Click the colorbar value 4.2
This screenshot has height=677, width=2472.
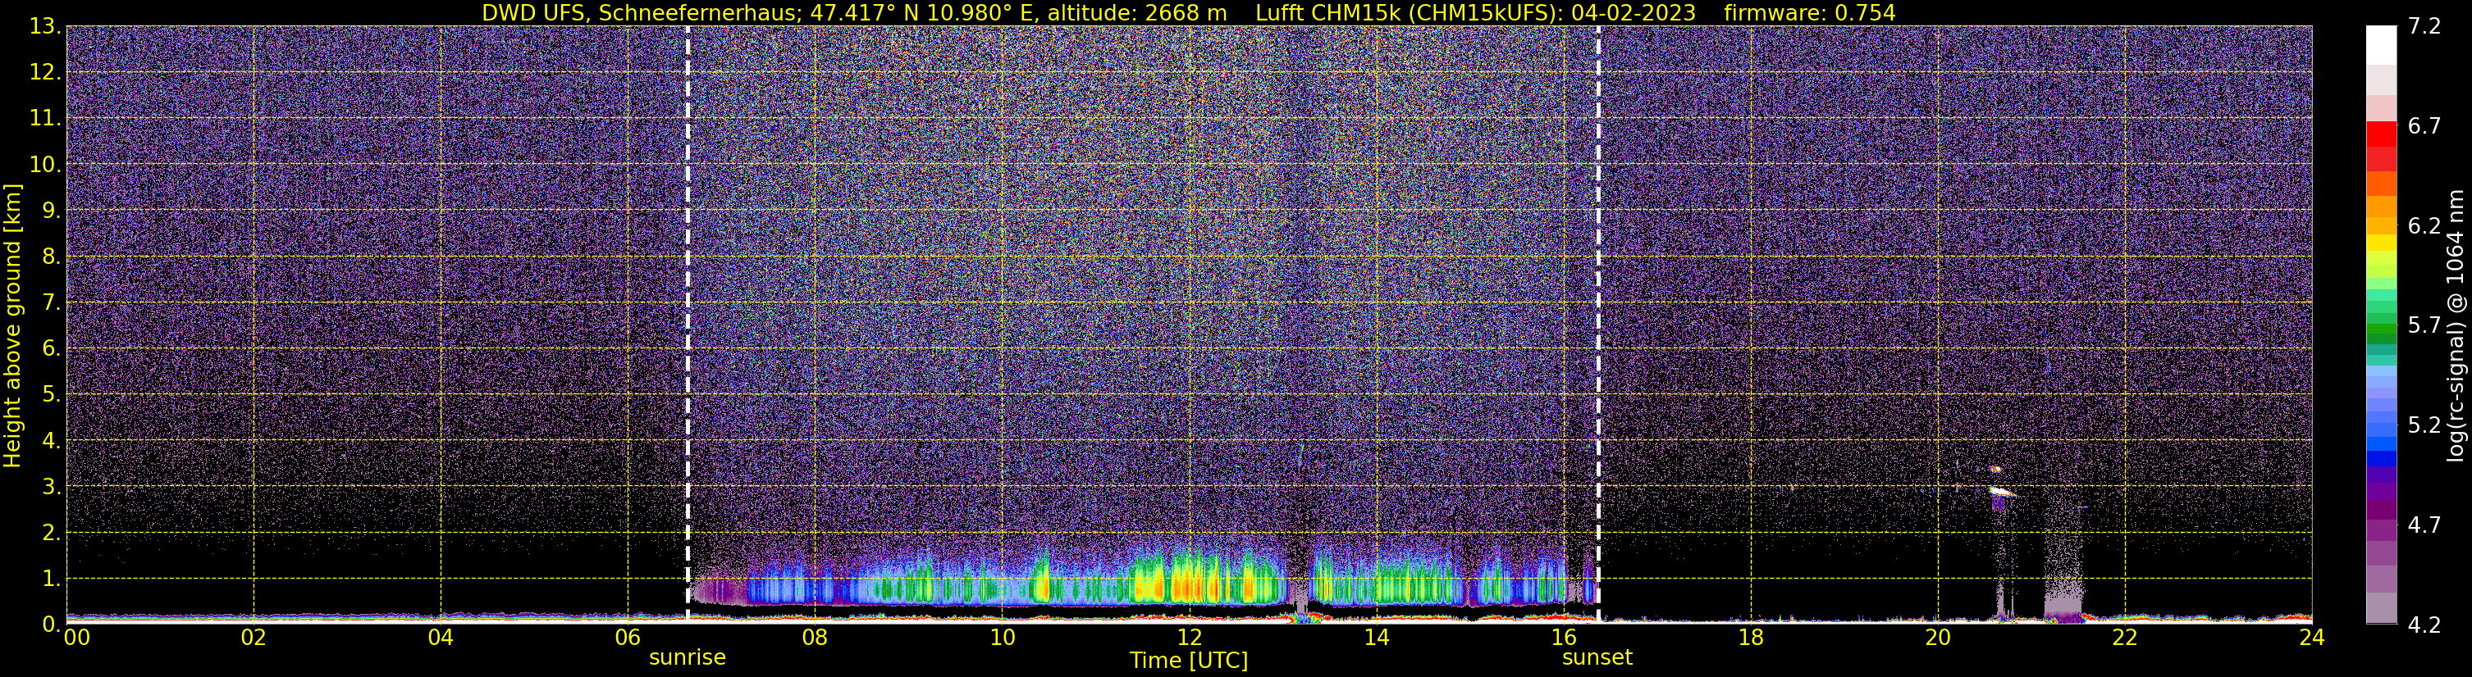(2424, 625)
